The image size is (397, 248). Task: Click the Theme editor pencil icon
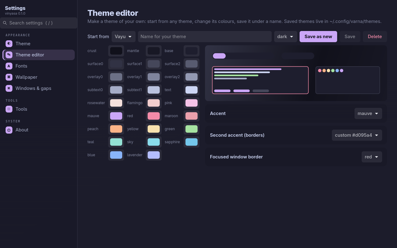(9, 55)
